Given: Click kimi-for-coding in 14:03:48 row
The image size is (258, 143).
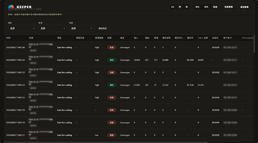Looking at the screenshot, I should 64,48.
